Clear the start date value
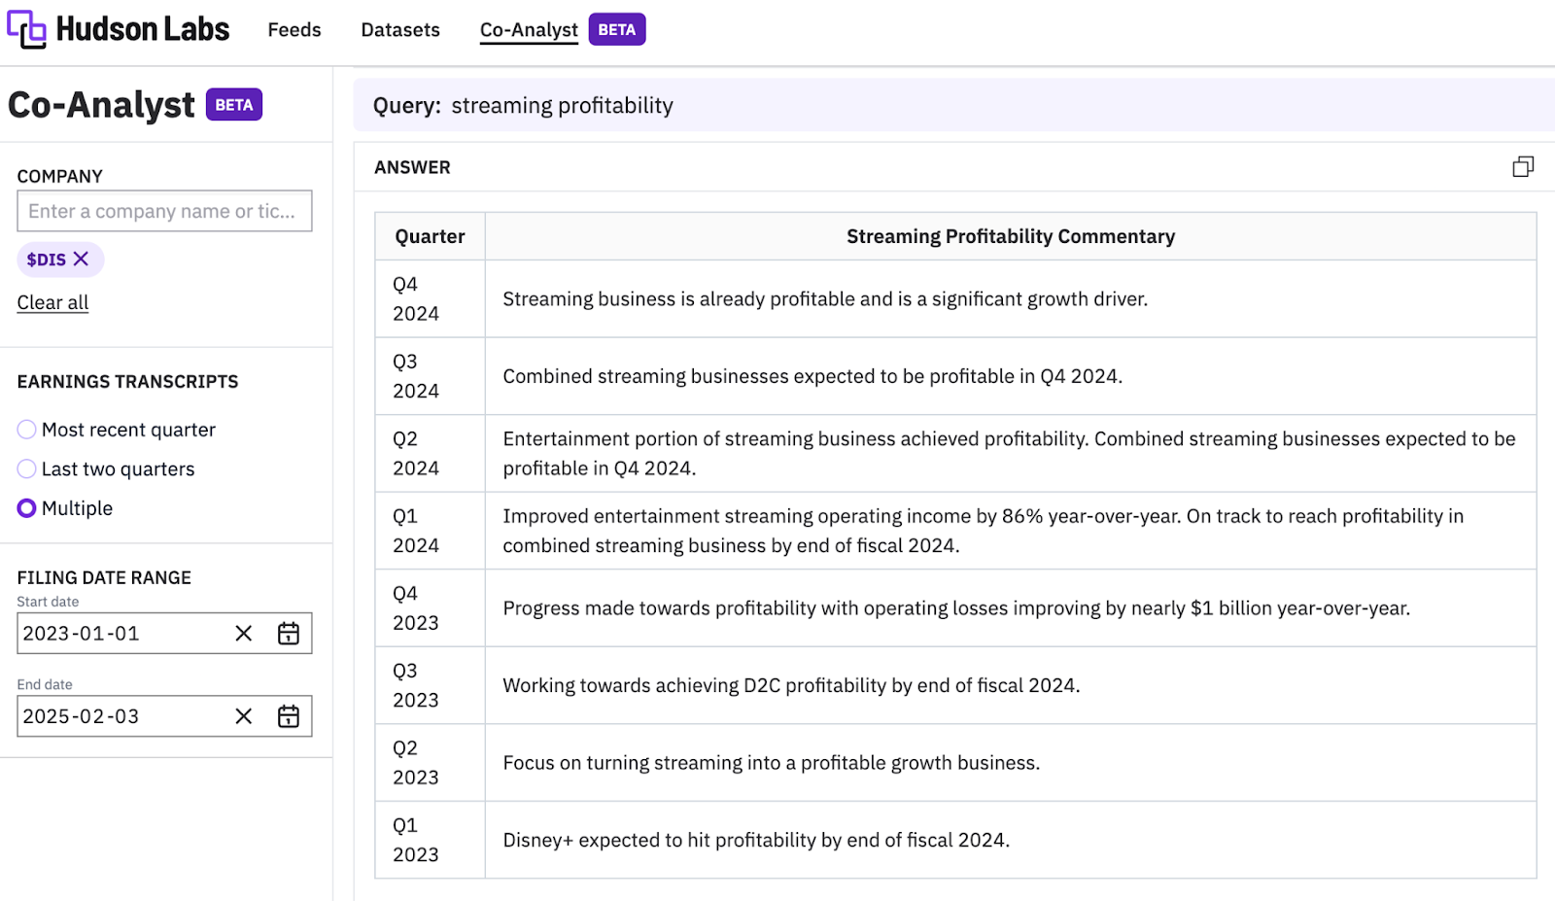This screenshot has height=901, width=1555. (244, 634)
